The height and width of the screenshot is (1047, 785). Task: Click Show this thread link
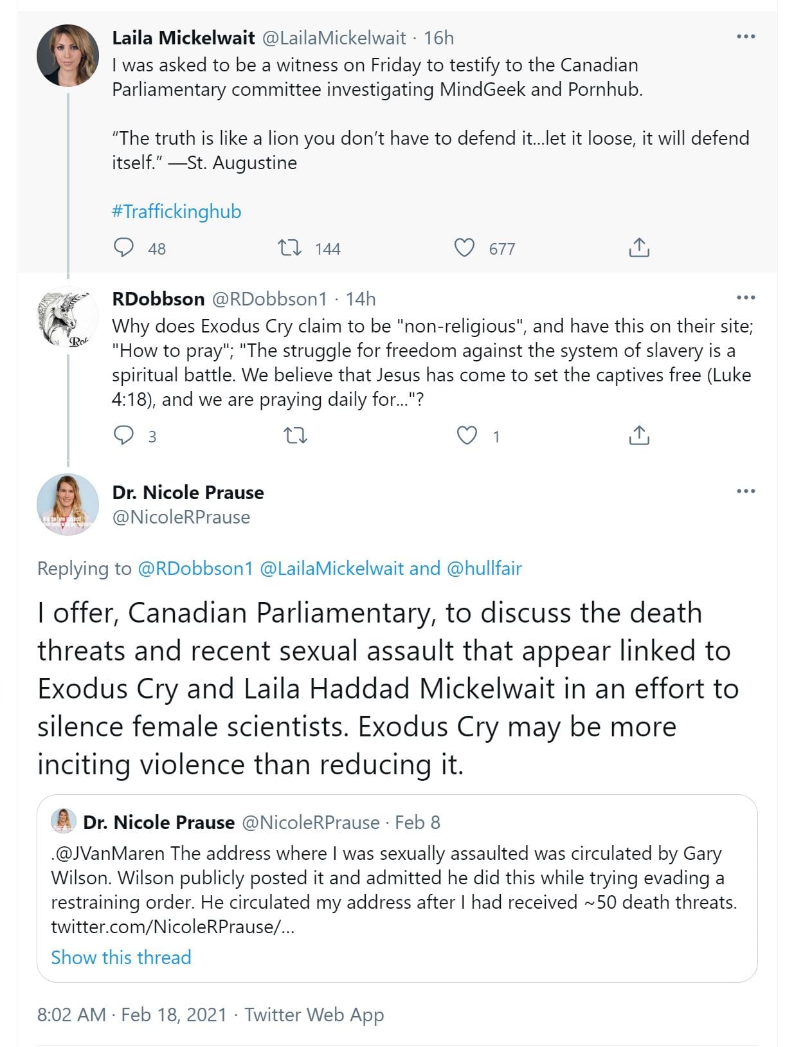tap(121, 957)
